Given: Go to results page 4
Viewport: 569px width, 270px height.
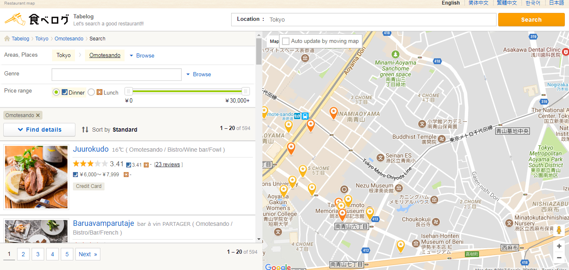Looking at the screenshot, I should coord(52,254).
